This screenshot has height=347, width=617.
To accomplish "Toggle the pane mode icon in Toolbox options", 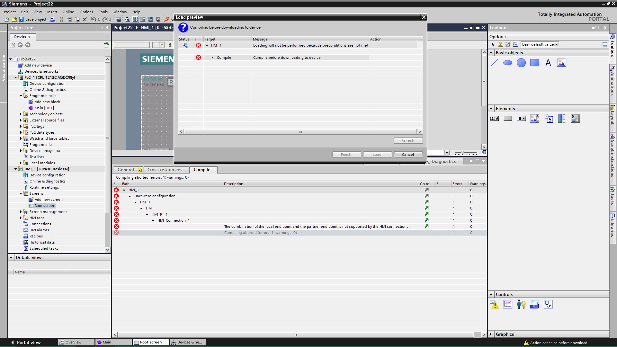I will pos(605,44).
